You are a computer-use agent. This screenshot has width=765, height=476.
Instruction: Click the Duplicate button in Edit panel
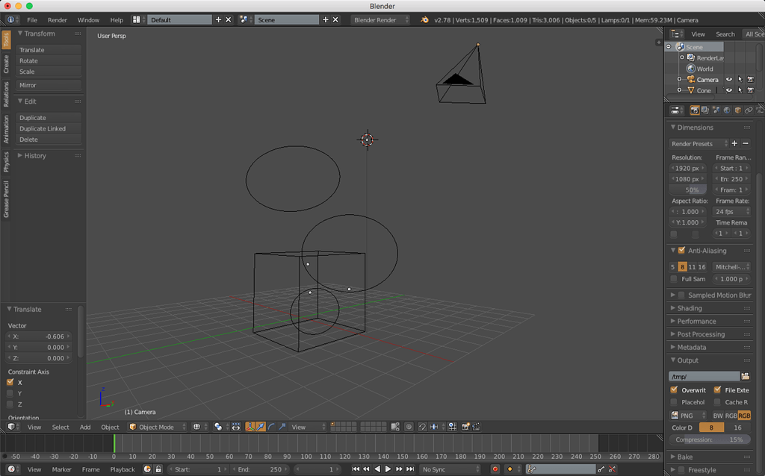pos(48,117)
